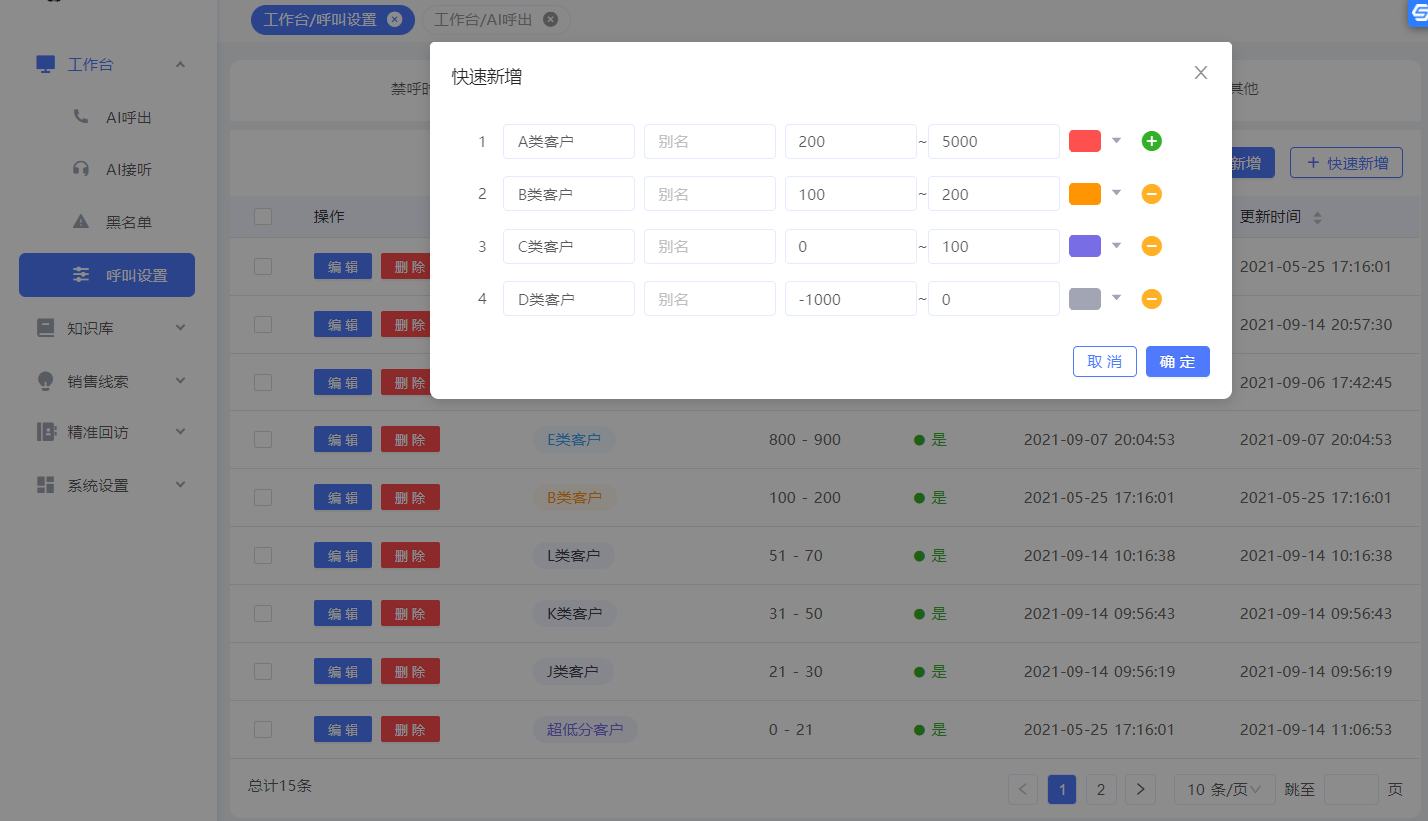Remove the B类客户 row with minus icon
Image resolution: width=1428 pixels, height=821 pixels.
[1151, 194]
